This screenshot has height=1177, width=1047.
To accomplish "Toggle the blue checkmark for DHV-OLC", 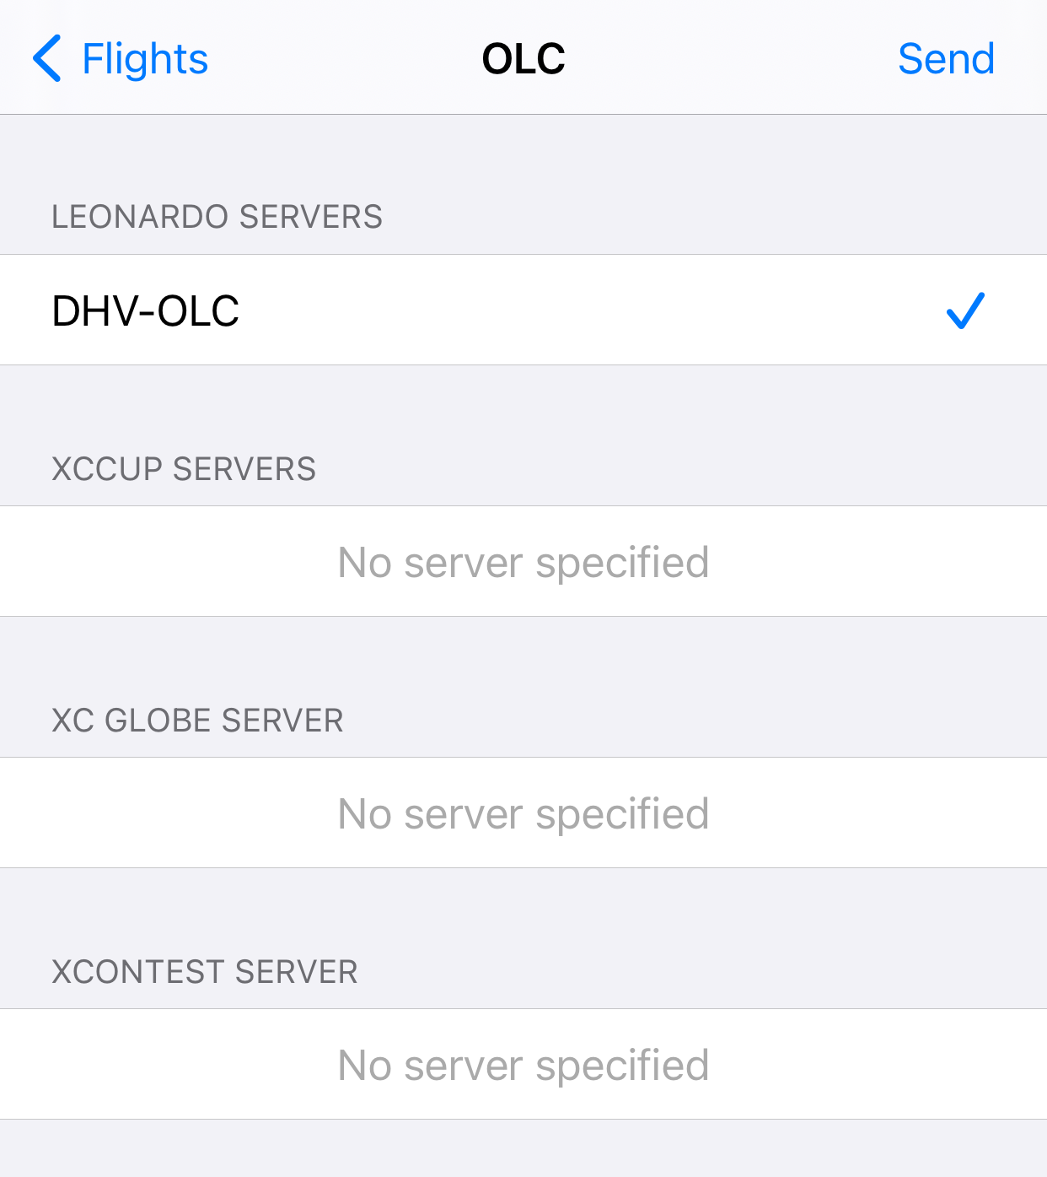I will [x=965, y=310].
